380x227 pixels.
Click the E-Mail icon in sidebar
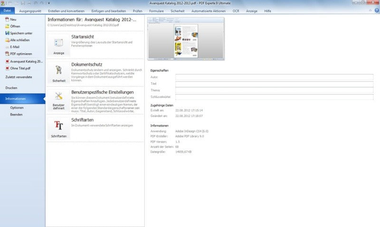[x=7, y=47]
